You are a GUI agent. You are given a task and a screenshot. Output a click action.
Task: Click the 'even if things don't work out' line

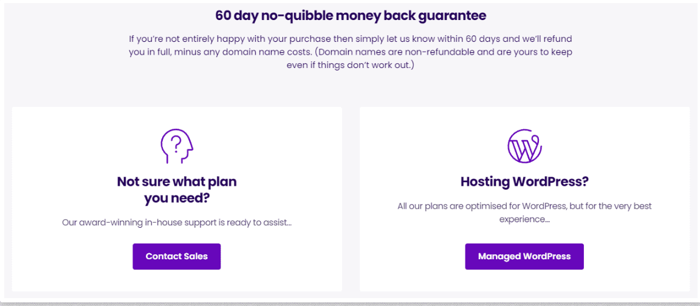[x=351, y=65]
